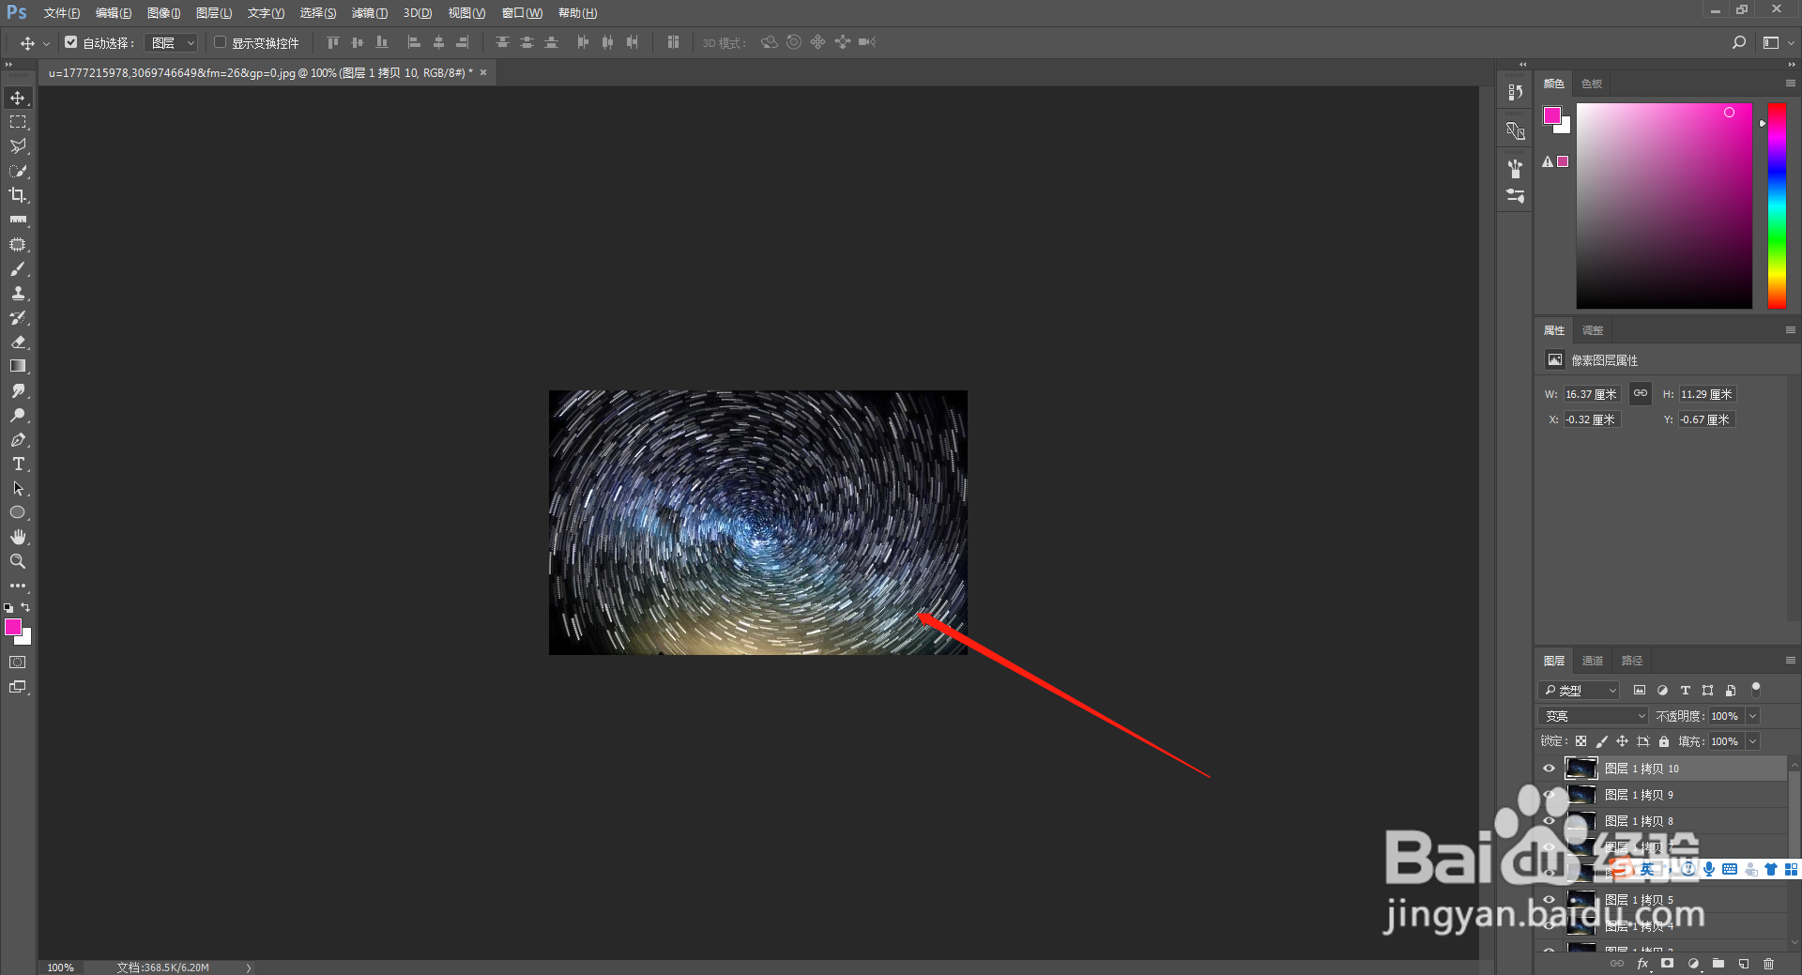This screenshot has width=1802, height=975.
Task: Add a layer mask
Action: (1668, 964)
